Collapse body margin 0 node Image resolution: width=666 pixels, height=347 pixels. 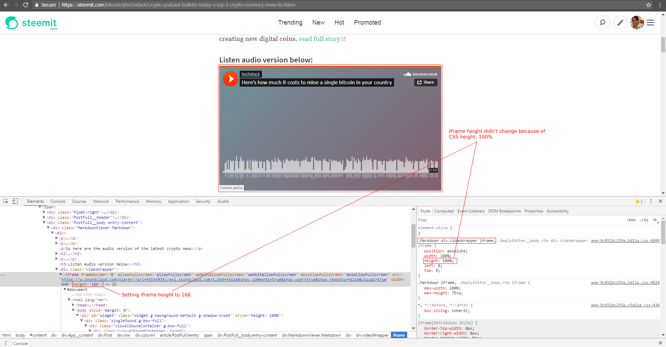73,310
